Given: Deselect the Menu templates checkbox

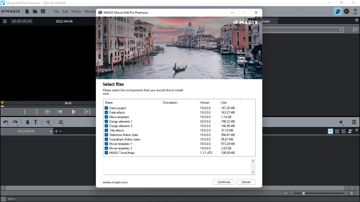Looking at the screenshot, I should pos(106,117).
